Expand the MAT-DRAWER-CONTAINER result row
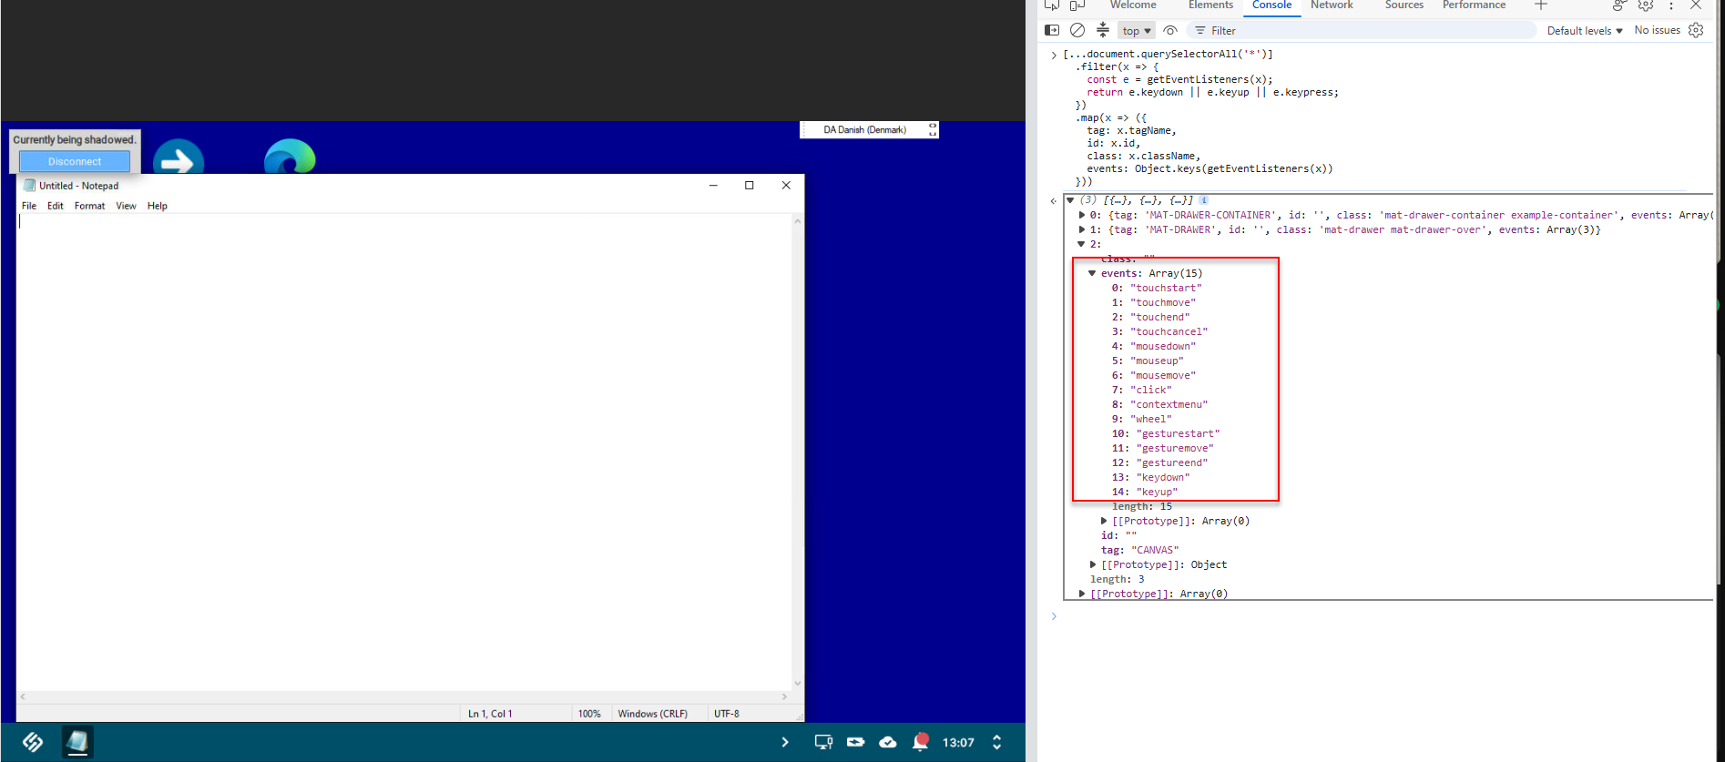This screenshot has height=762, width=1725. (1082, 216)
